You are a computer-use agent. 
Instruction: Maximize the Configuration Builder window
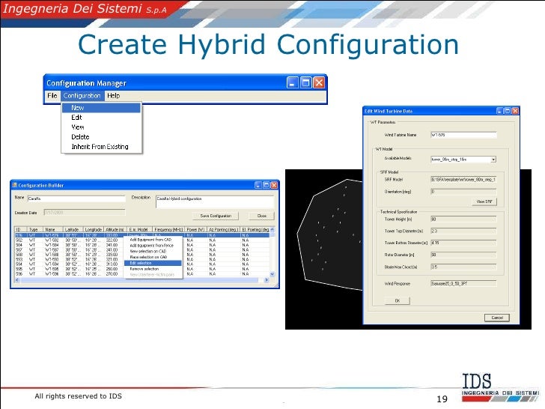pyautogui.click(x=266, y=185)
